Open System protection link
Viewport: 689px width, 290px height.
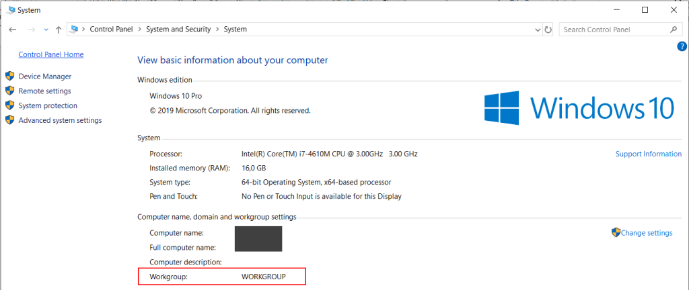(x=48, y=105)
